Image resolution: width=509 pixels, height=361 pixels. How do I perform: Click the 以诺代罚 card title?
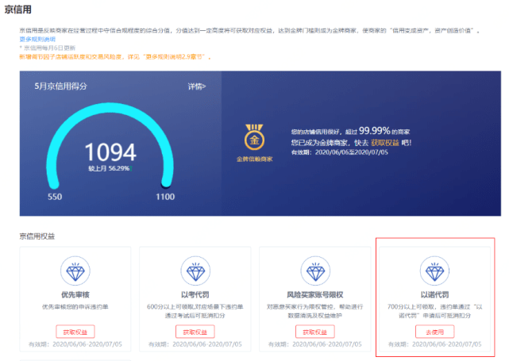[434, 294]
